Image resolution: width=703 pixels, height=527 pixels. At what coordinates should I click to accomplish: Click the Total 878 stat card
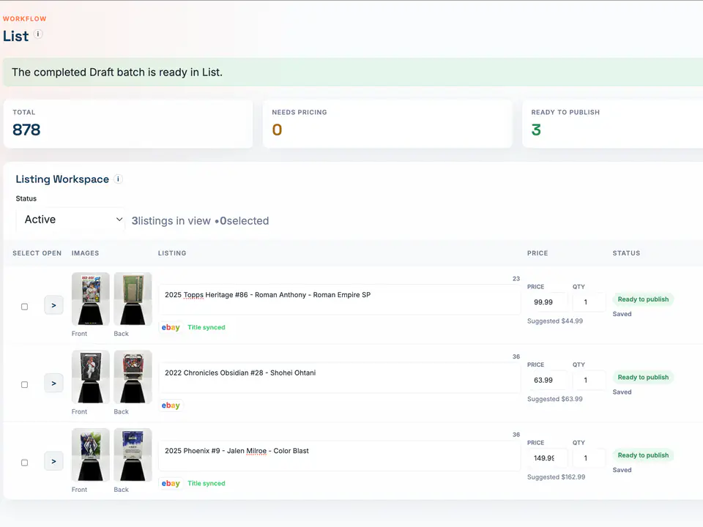pyautogui.click(x=128, y=124)
